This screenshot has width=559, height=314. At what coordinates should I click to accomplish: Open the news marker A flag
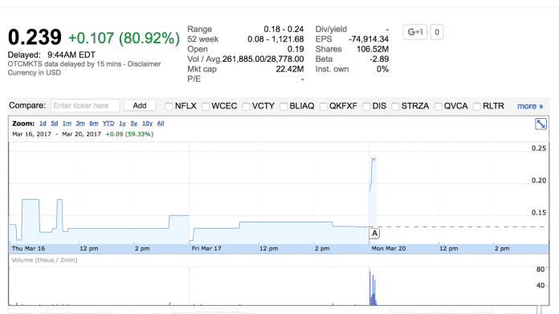click(374, 234)
